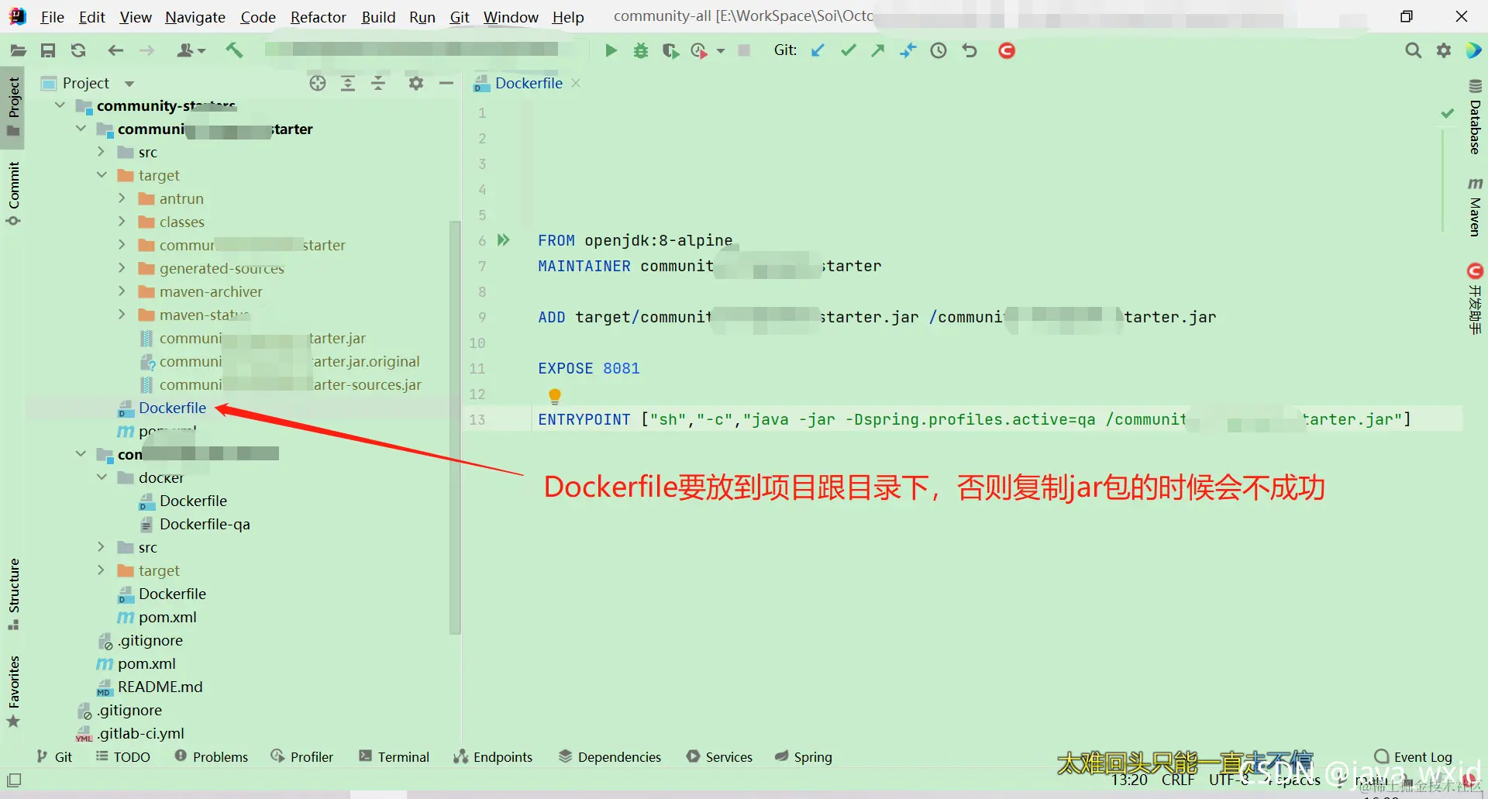Expand the generated-sources folder
The width and height of the screenshot is (1488, 799).
[x=122, y=268]
